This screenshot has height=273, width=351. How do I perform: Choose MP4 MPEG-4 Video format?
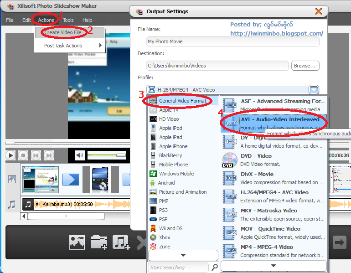pos(274,251)
